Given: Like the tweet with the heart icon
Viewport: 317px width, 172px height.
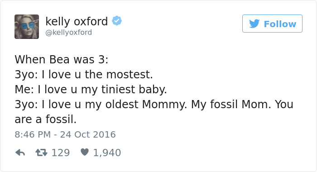Looking at the screenshot, I should coord(85,152).
